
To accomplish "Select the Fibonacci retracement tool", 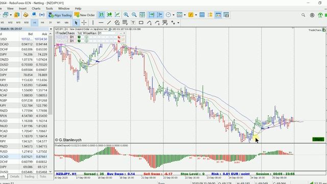I will (125, 22).
